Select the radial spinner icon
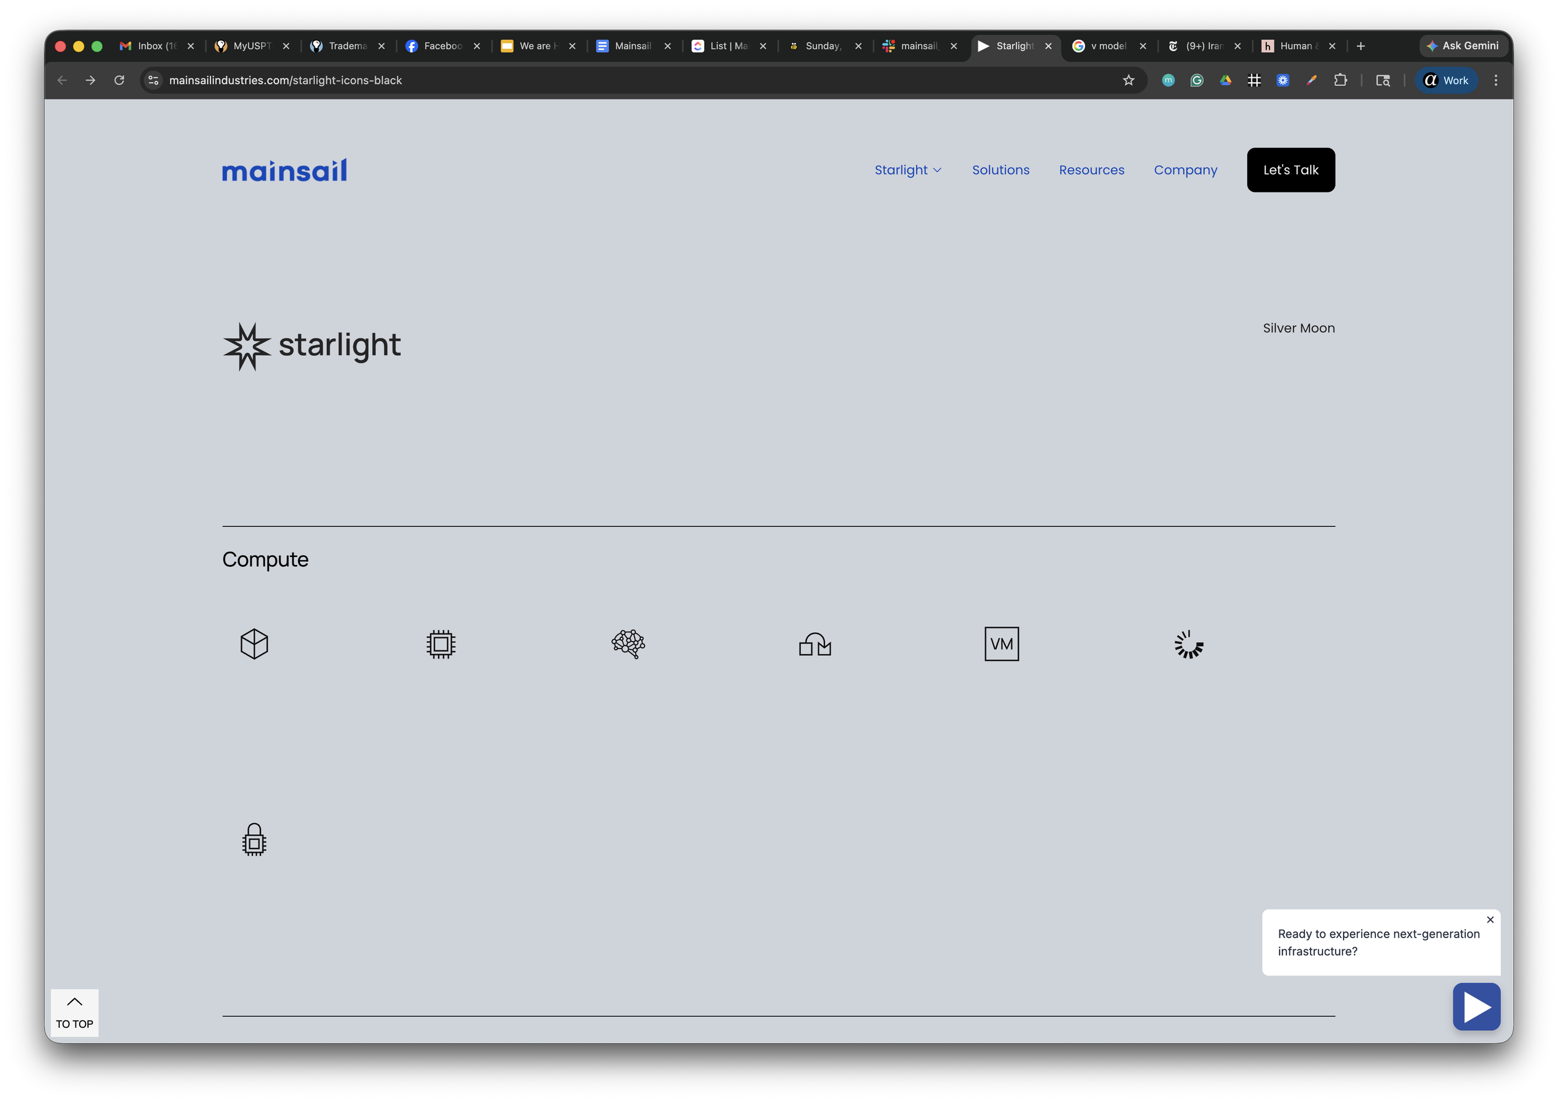The image size is (1558, 1102). 1188,644
